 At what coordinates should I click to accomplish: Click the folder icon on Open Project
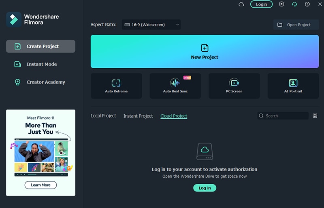coord(280,25)
